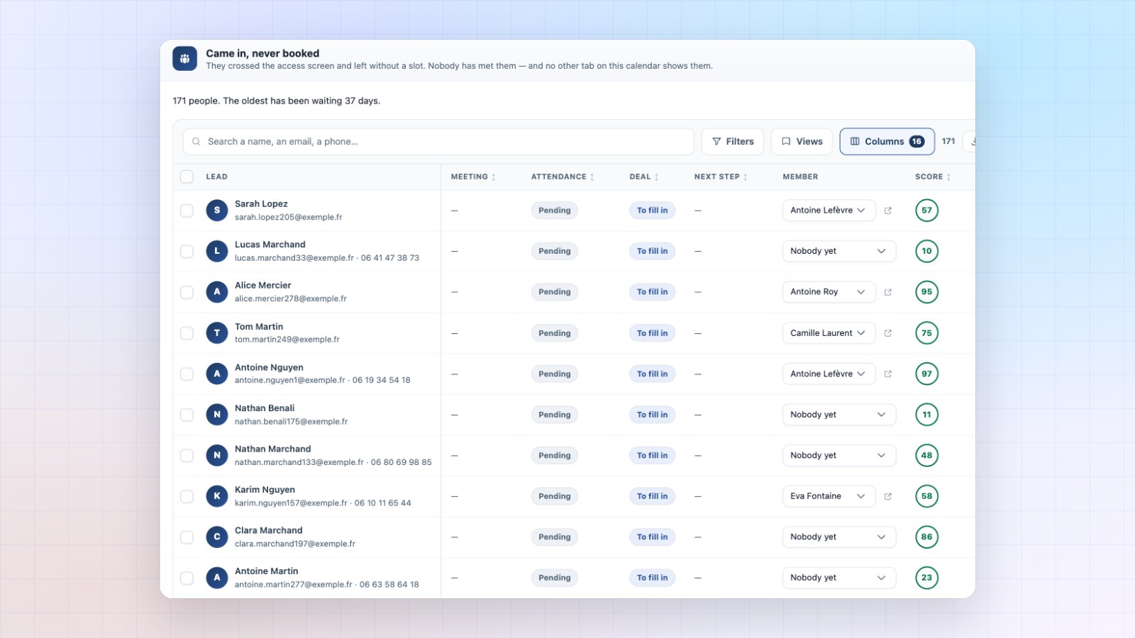Select the Clara Marchand row checkbox
1135x638 pixels.
coord(187,537)
